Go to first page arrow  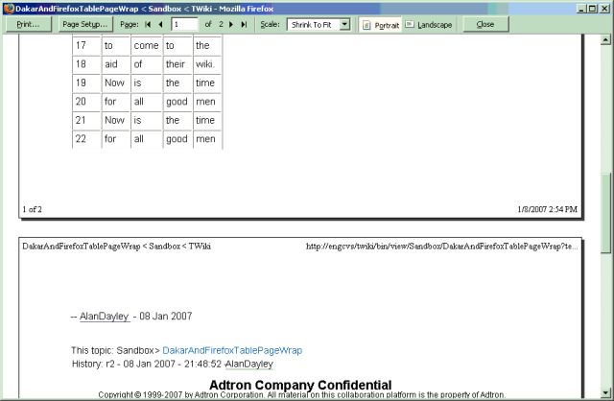pyautogui.click(x=148, y=24)
